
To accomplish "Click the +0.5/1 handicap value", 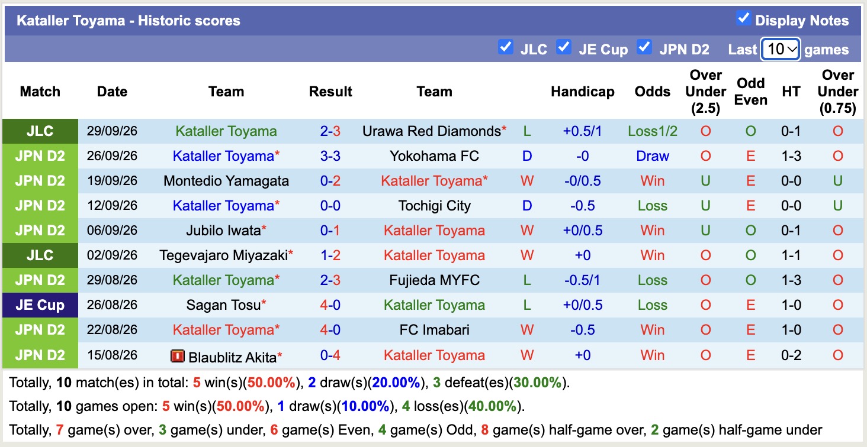I will pyautogui.click(x=582, y=131).
